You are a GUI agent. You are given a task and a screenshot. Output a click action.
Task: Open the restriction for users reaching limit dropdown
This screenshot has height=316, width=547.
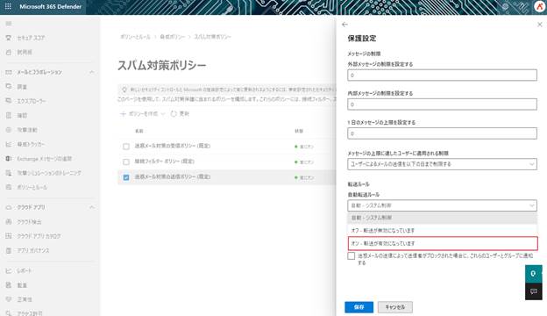click(x=442, y=164)
